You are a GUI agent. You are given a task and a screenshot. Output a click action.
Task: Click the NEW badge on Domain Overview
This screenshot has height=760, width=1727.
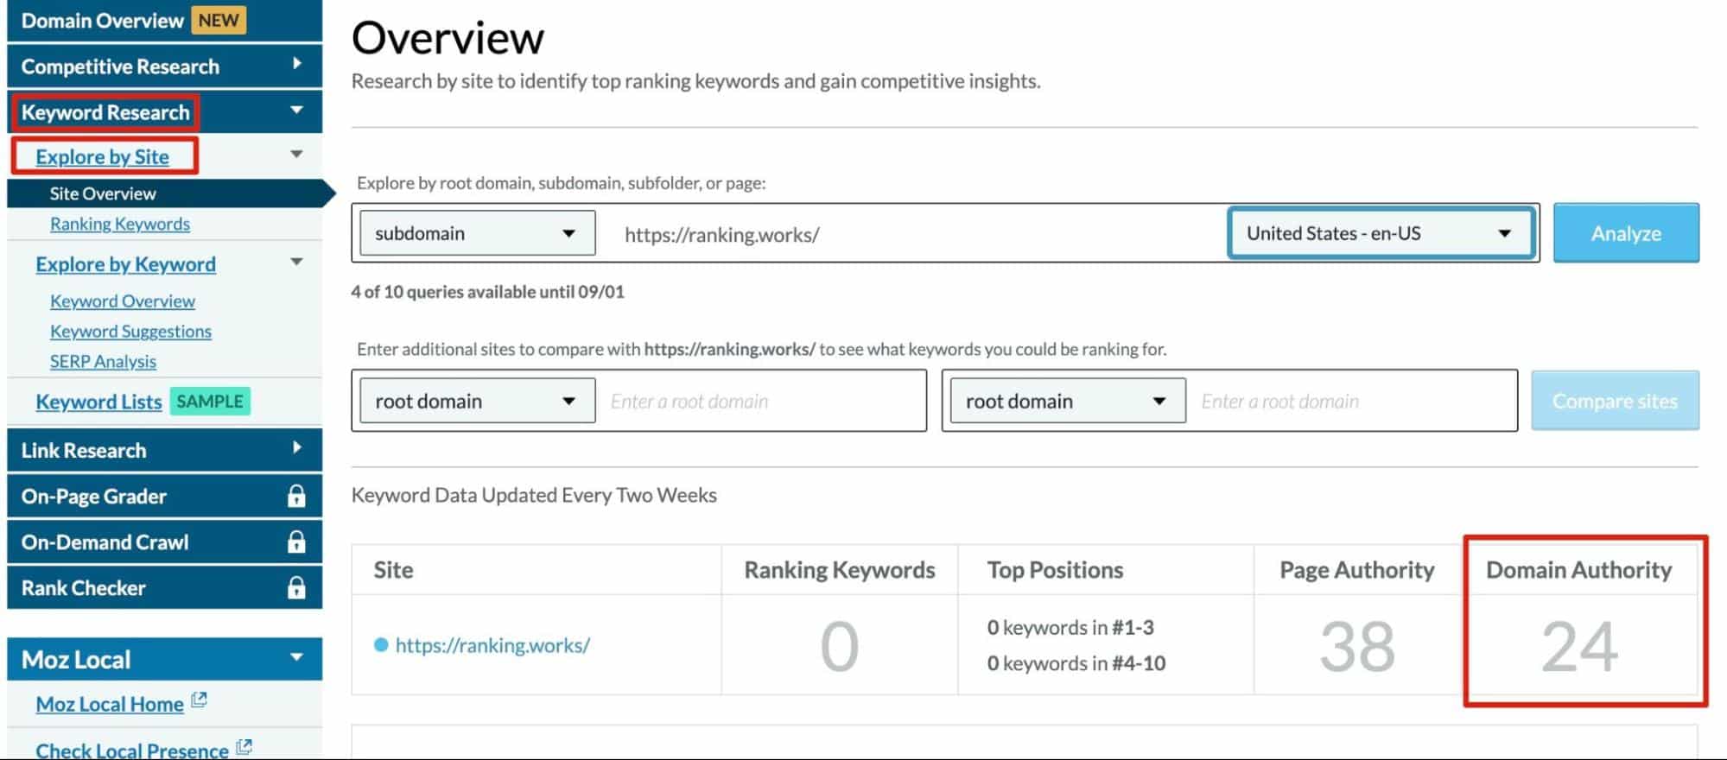pos(219,20)
